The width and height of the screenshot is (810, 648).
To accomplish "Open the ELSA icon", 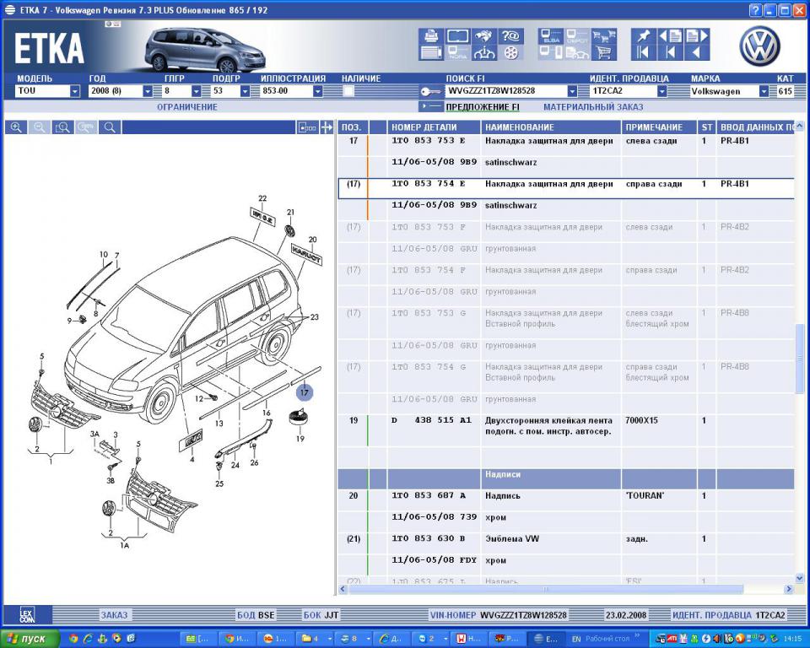I will [551, 36].
